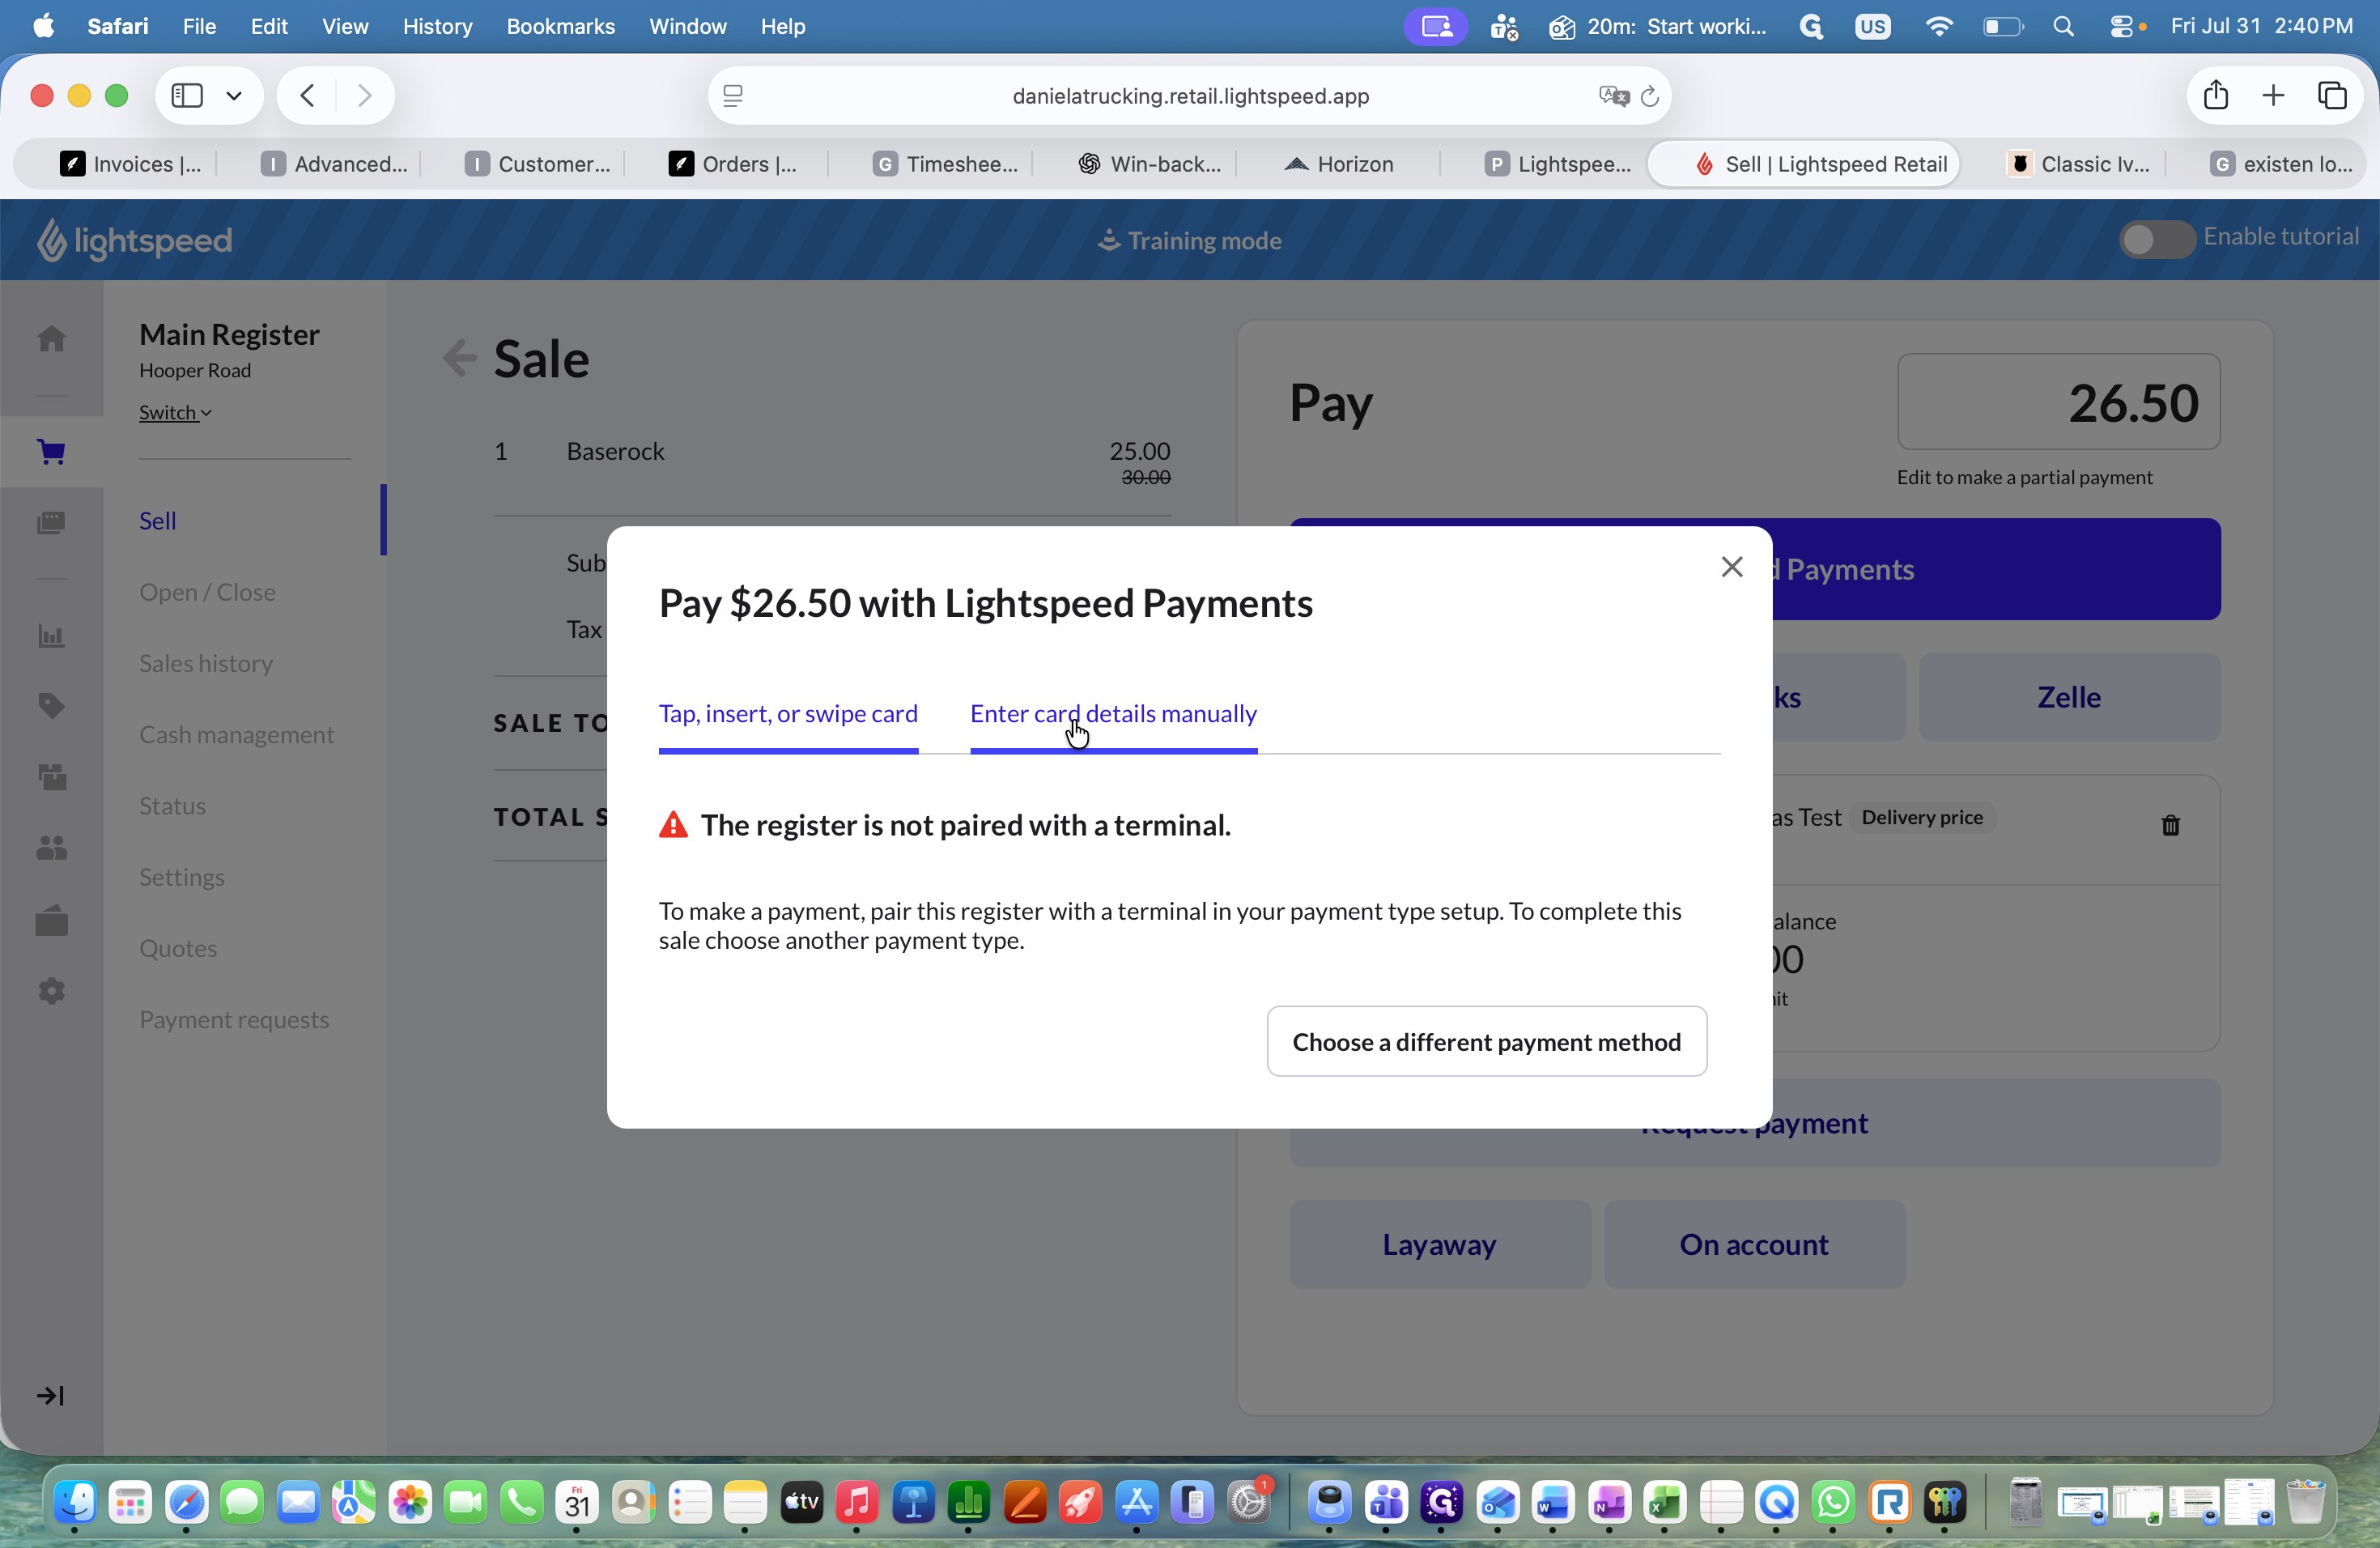2380x1548 pixels.
Task: Toggle the Safari sidebar button
Action: point(187,95)
